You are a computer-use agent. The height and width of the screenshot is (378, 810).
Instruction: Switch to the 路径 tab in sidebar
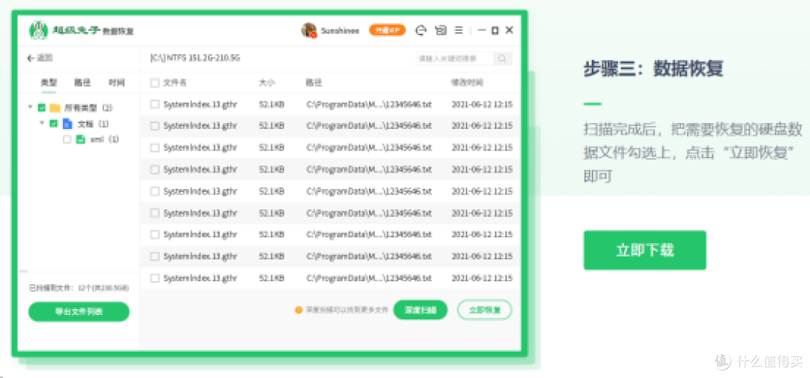tap(82, 82)
